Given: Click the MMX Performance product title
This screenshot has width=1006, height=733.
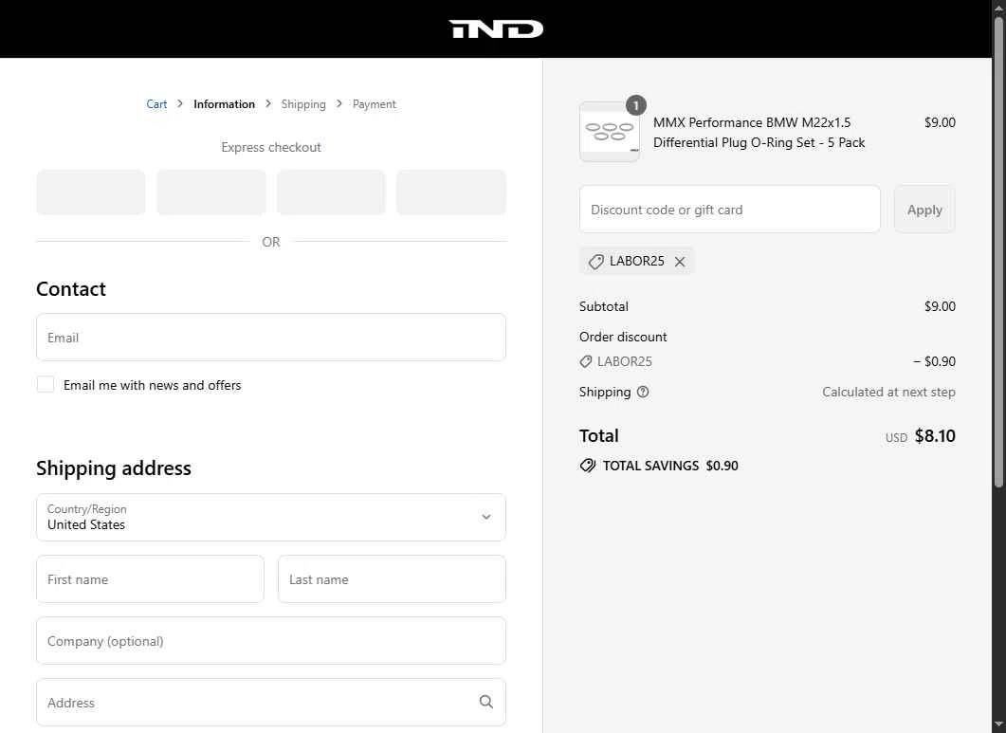Looking at the screenshot, I should coord(759,132).
